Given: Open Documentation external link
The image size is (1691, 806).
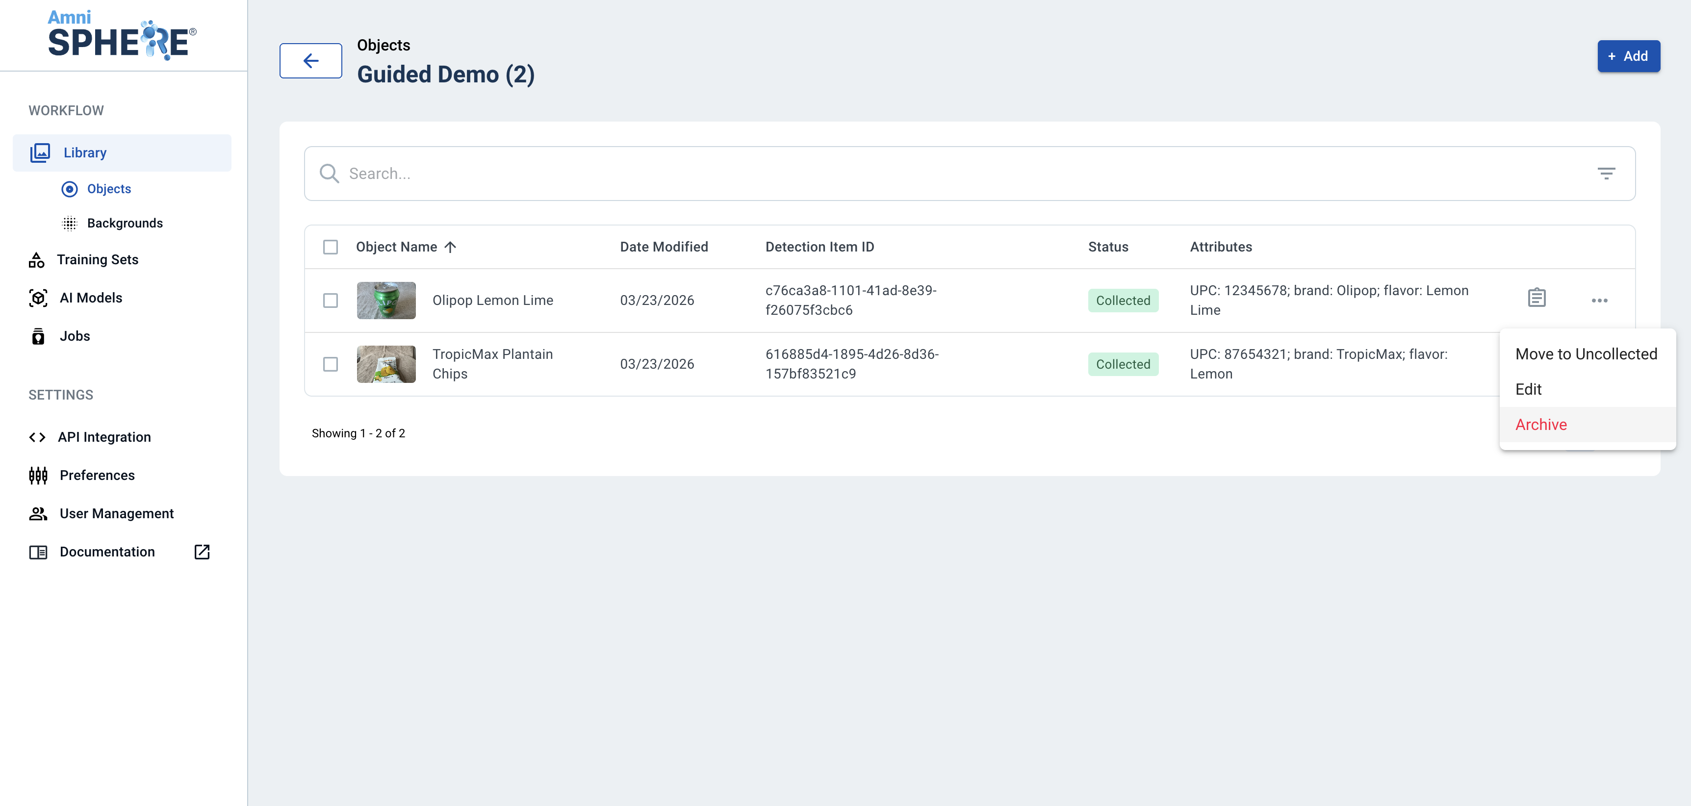Looking at the screenshot, I should [107, 552].
